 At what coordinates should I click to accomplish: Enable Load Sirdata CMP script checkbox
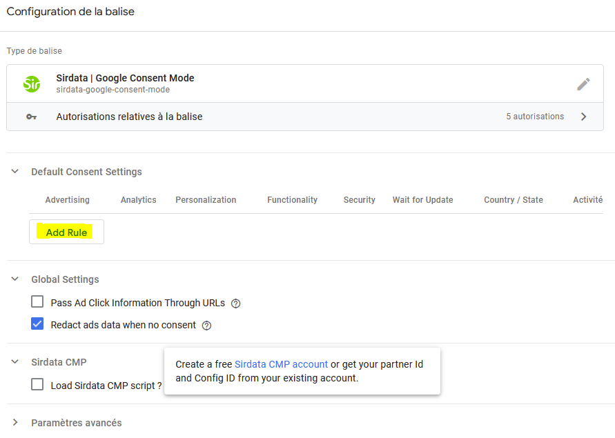pos(37,385)
